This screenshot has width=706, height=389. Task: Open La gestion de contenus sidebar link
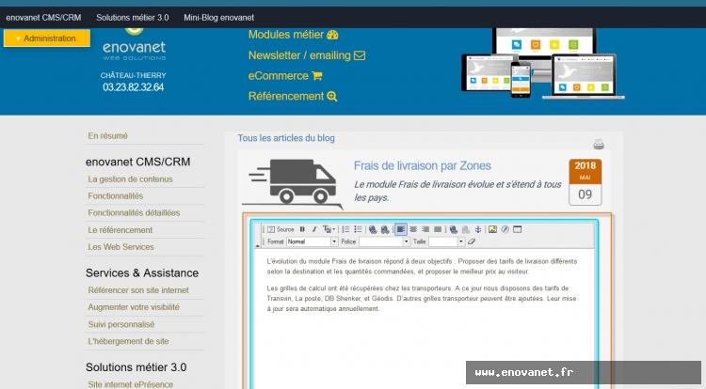coord(130,179)
